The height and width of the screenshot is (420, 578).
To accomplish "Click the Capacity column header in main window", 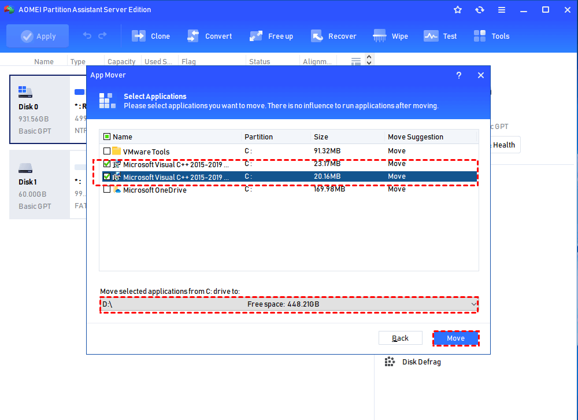I will (x=121, y=62).
